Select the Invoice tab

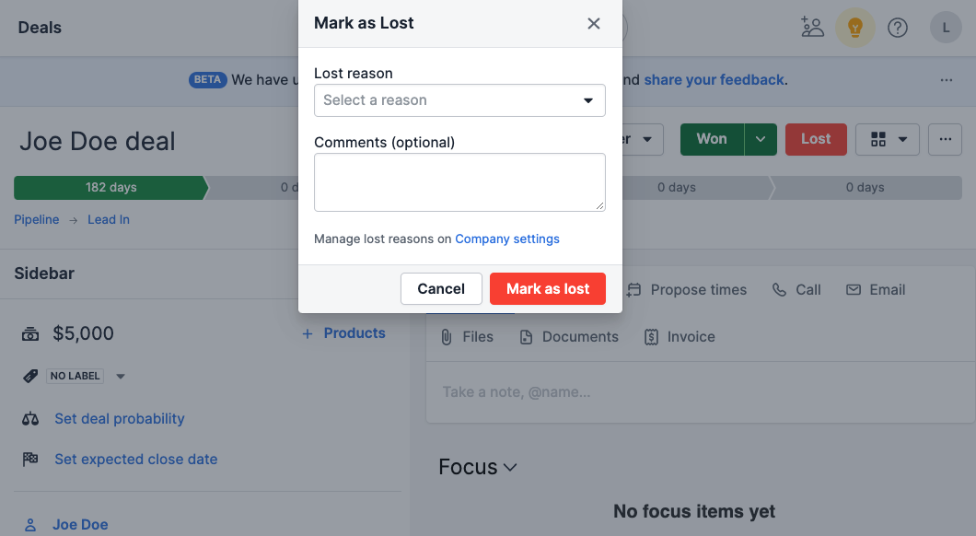[x=680, y=337]
